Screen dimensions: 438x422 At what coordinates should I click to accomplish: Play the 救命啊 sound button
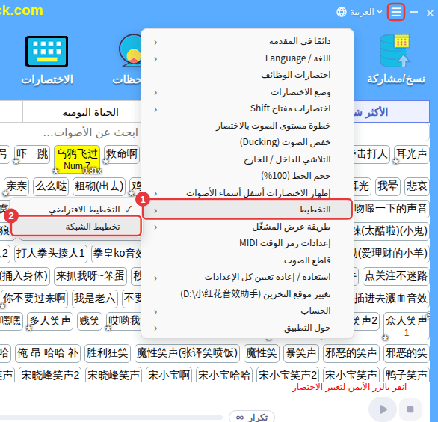click(122, 154)
